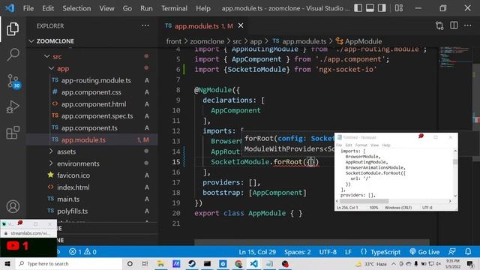480x270 pixels.
Task: Change the UTF-8 encoding in status bar
Action: pos(328,252)
